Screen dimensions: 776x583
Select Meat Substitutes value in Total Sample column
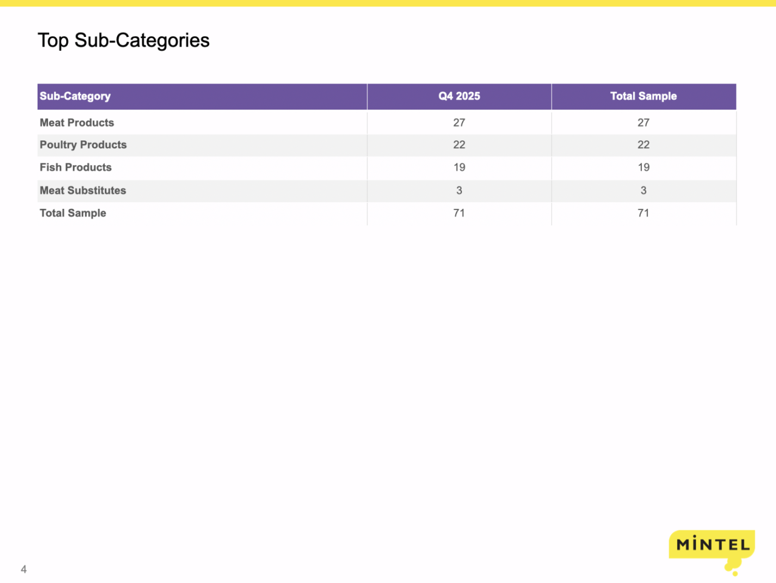(643, 191)
